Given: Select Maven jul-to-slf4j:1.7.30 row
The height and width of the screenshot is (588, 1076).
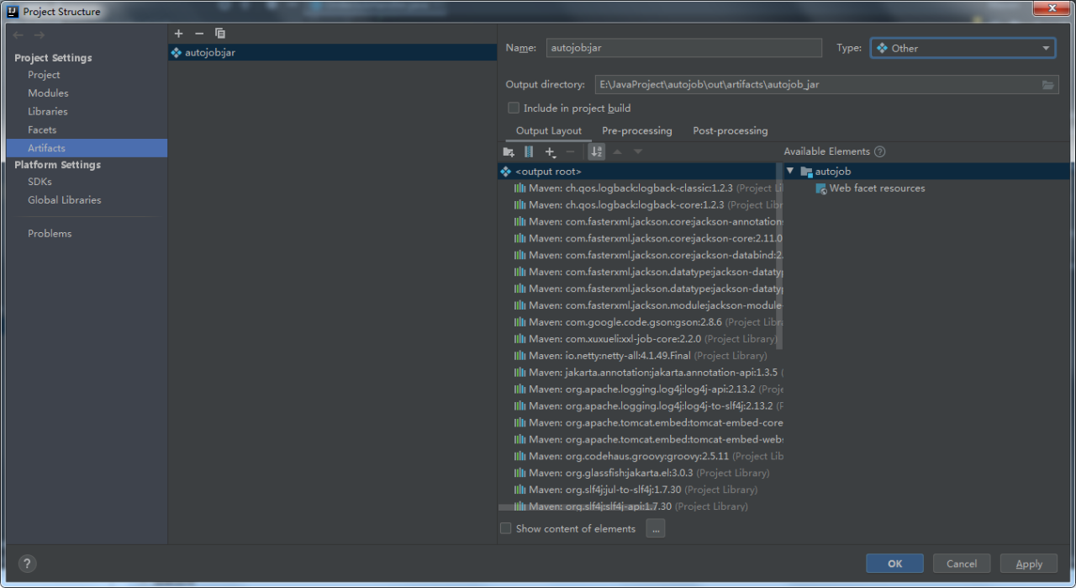Looking at the screenshot, I should [x=640, y=490].
